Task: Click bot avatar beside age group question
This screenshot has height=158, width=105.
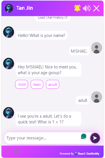Action: click(x=9, y=64)
